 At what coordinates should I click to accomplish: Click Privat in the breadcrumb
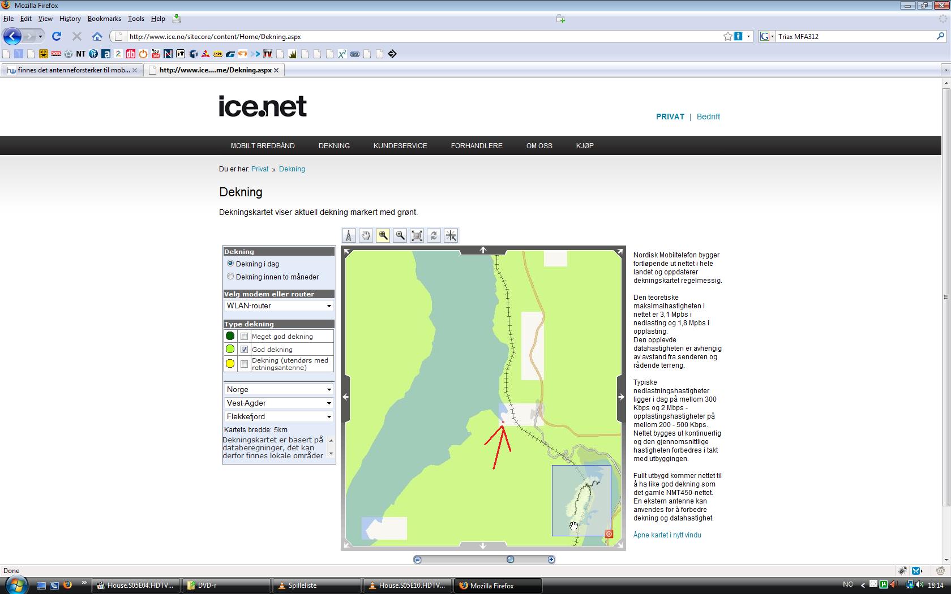[260, 169]
